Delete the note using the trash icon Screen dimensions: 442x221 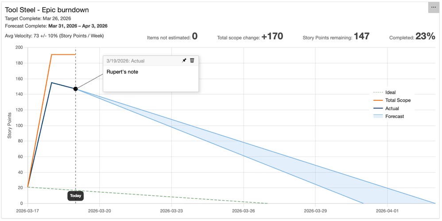pos(192,61)
